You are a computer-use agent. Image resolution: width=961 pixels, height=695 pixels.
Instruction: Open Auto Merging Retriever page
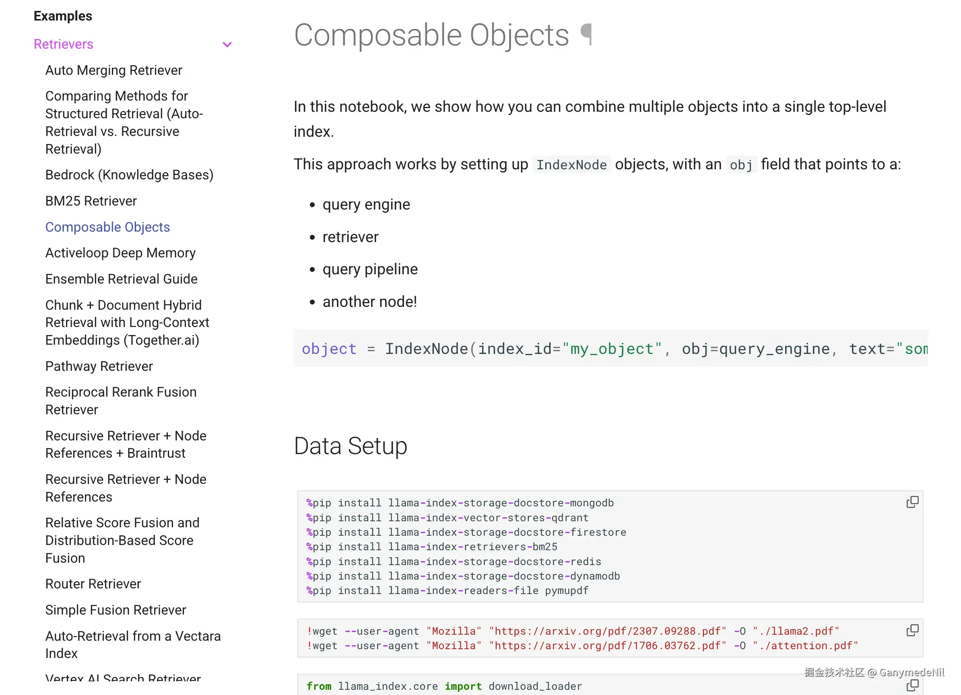113,70
